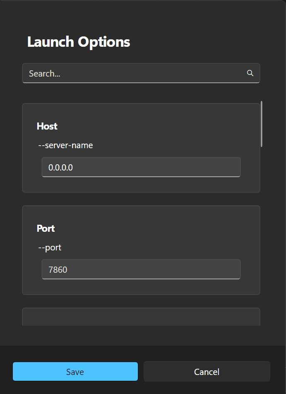
Task: Click the --port argument label
Action: (x=50, y=247)
